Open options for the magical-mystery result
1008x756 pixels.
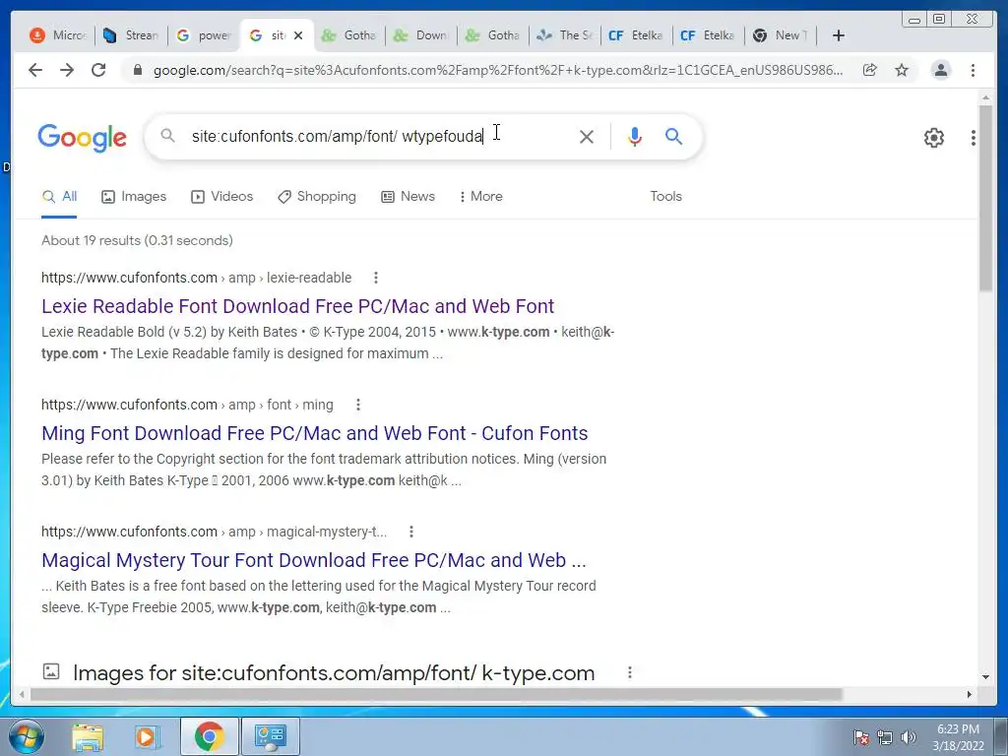tap(411, 532)
